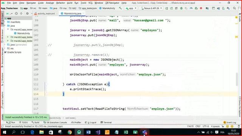Open the VCS menu
Screen dimensions: 242x136
90,3
